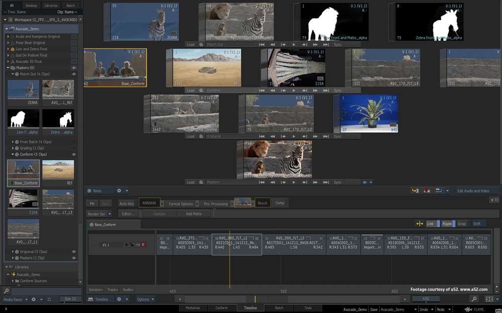Click the Lion and Zebra Final batch icon
Image resolution: width=502 pixels, height=313 pixels.
pyautogui.click(x=13, y=49)
